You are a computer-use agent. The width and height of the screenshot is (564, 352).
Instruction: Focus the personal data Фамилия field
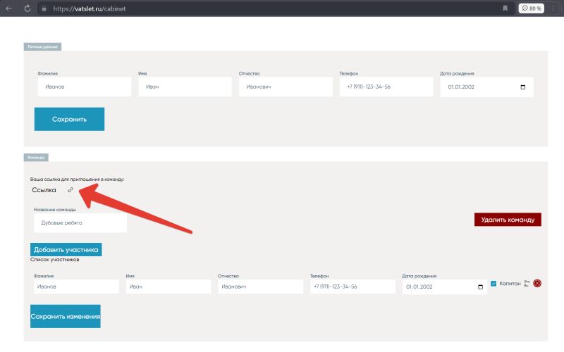pyautogui.click(x=85, y=87)
